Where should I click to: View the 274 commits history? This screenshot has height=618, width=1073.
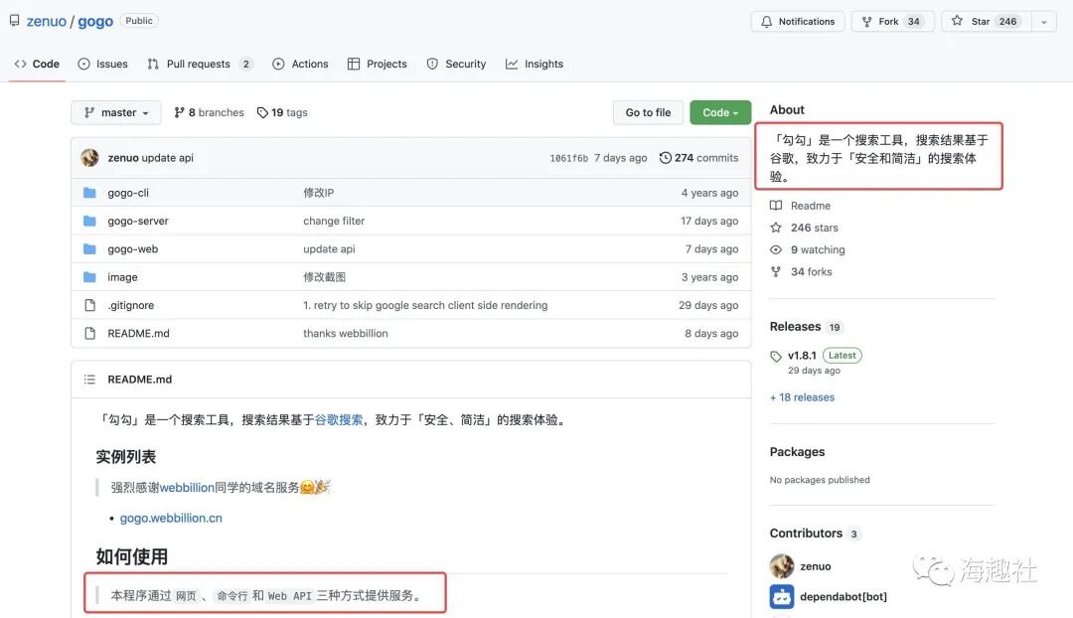tap(698, 157)
